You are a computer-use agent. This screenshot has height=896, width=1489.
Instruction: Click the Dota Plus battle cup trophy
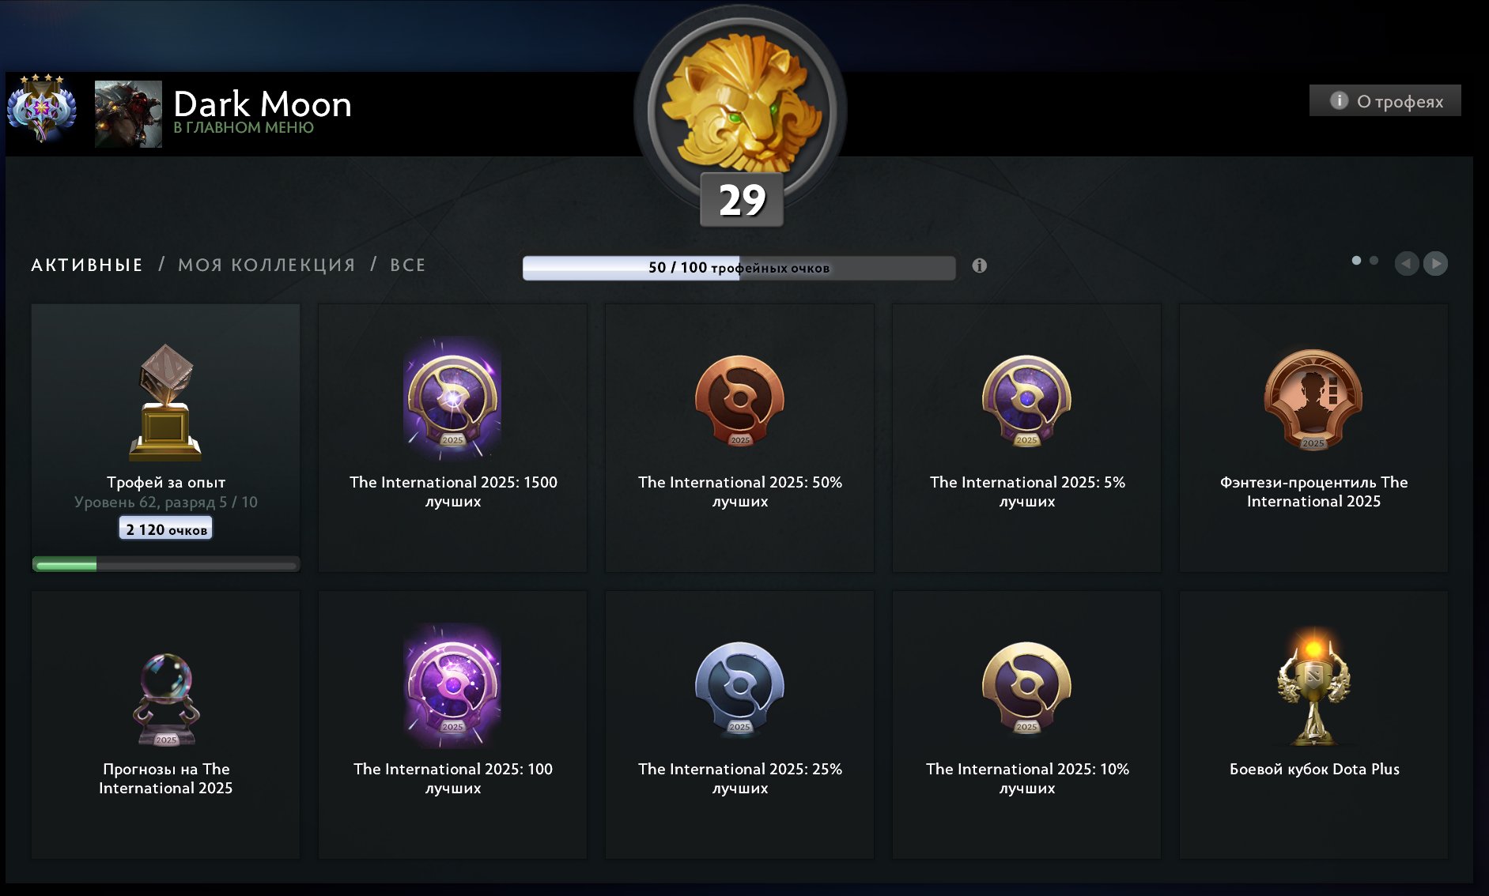(x=1313, y=686)
